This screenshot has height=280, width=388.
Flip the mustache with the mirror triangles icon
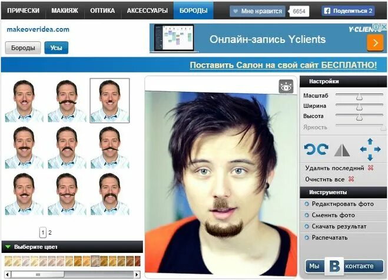pyautogui.click(x=342, y=150)
